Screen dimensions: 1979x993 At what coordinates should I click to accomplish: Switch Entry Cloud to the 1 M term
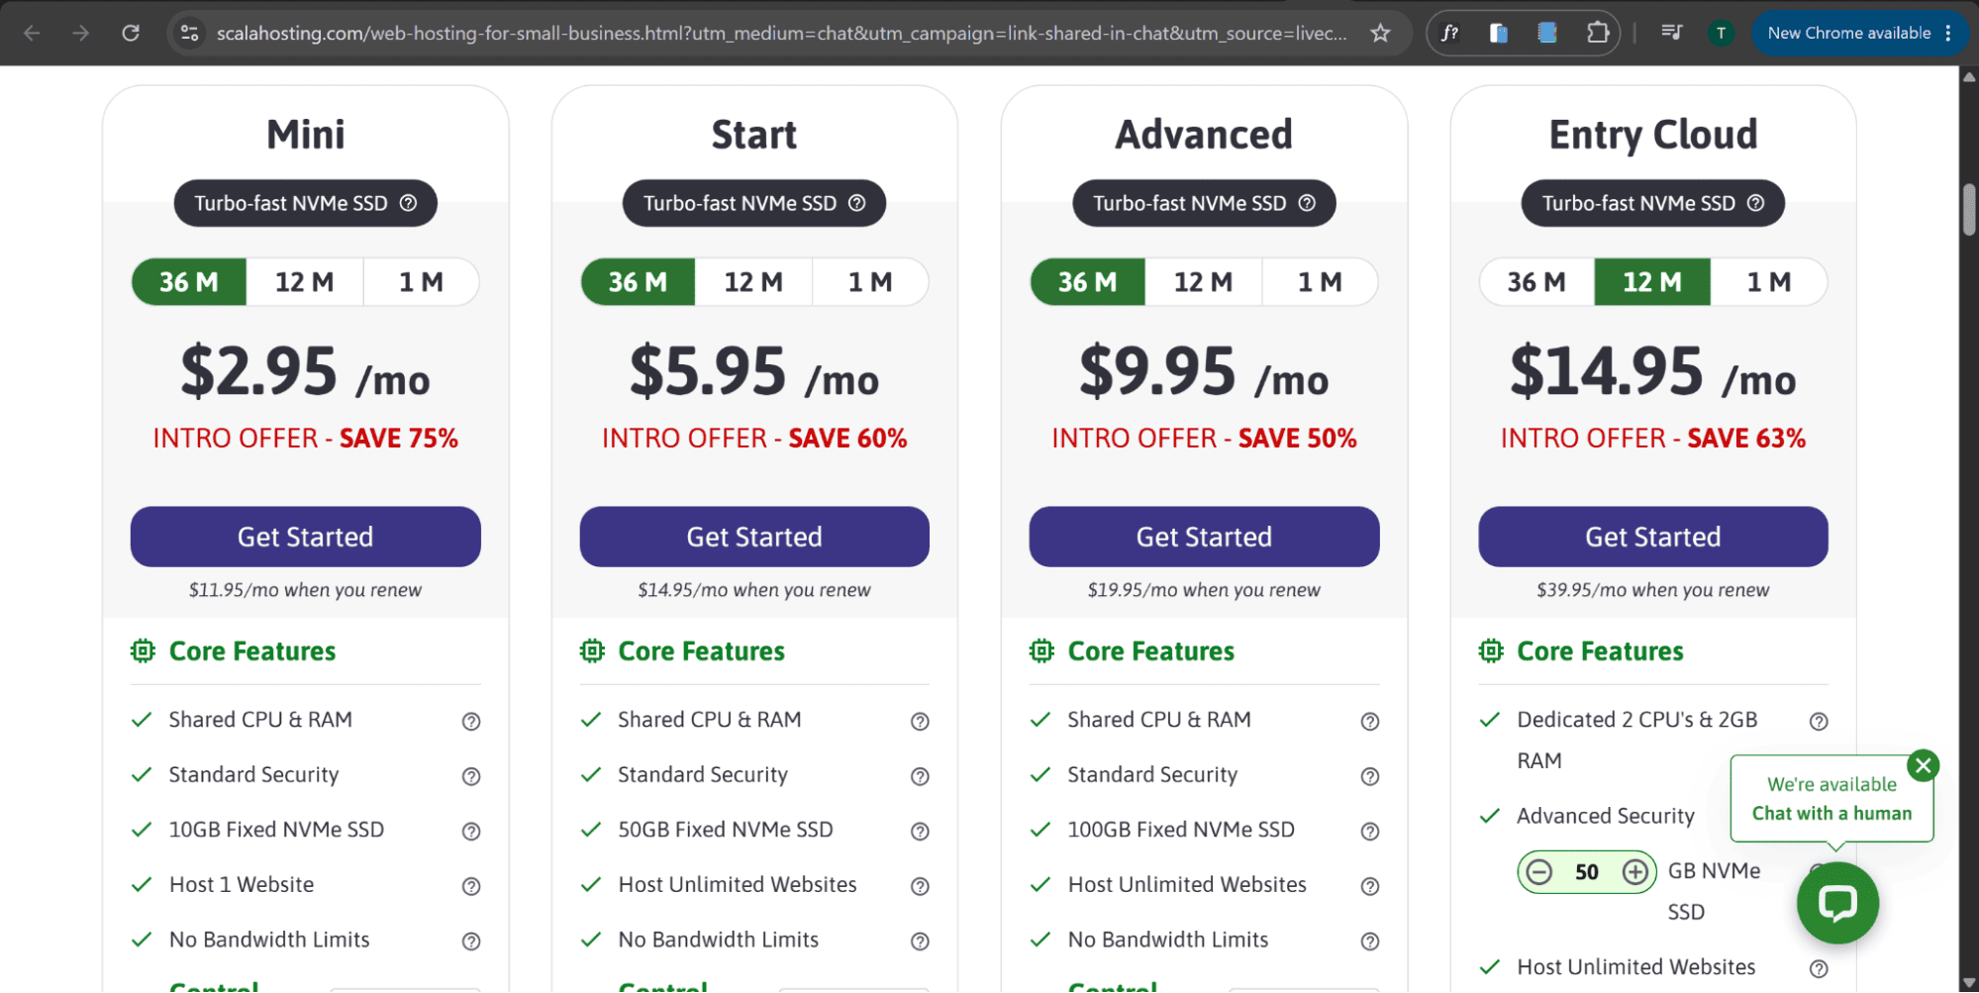click(x=1769, y=282)
